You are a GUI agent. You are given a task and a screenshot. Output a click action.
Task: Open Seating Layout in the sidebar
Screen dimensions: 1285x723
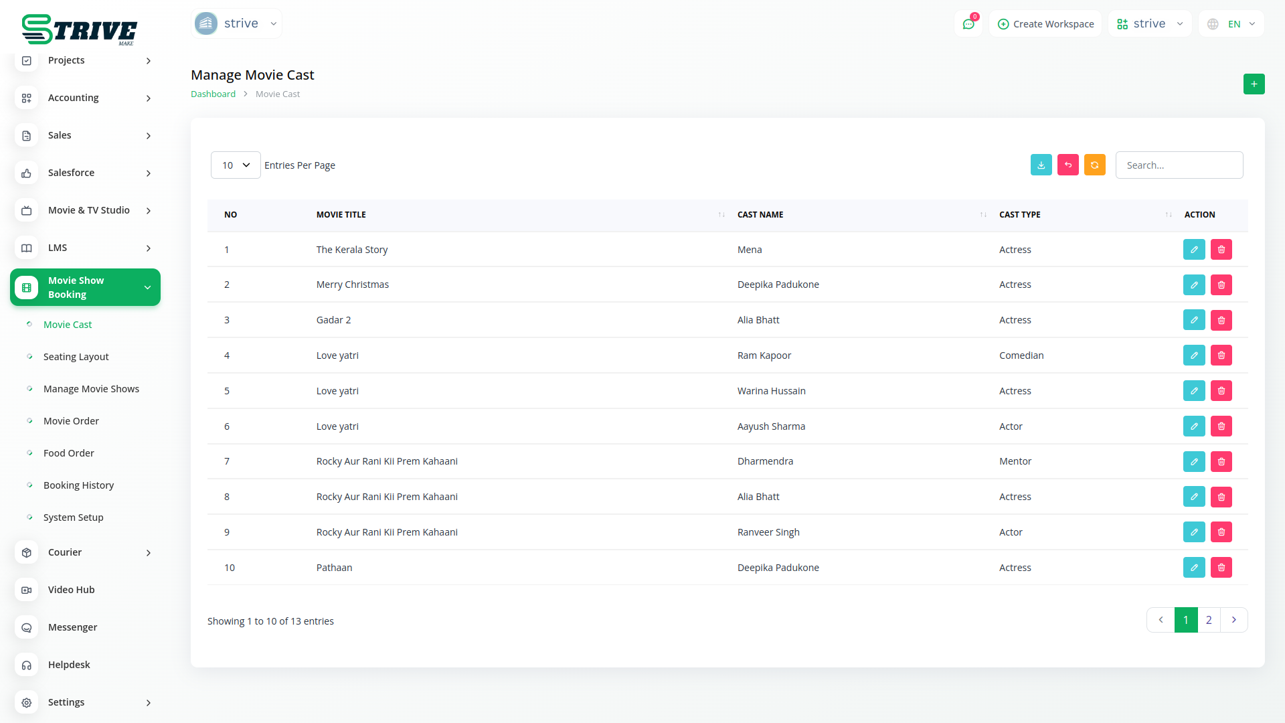pos(76,357)
